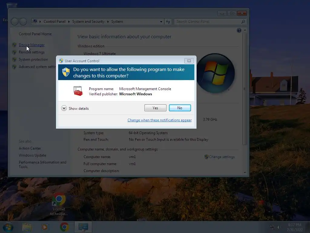Click computer name value vm1
310x233 pixels.
[x=132, y=157]
